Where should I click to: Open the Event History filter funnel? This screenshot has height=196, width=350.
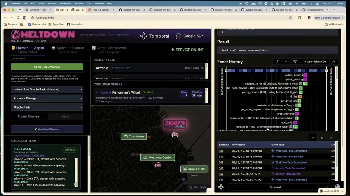coord(295,62)
